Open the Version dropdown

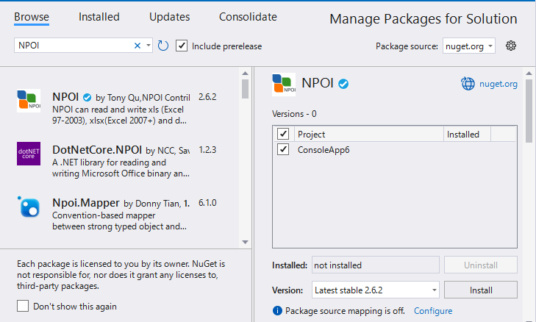point(434,290)
